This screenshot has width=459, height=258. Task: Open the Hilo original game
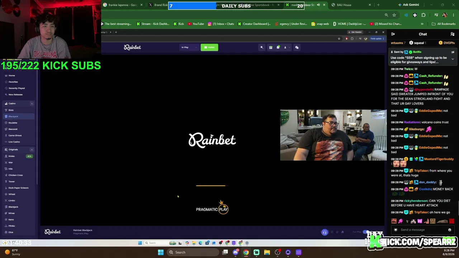click(10, 169)
